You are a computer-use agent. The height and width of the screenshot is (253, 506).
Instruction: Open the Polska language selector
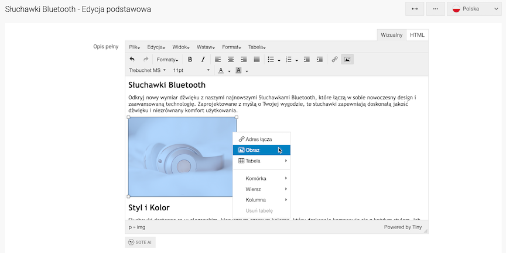click(474, 9)
